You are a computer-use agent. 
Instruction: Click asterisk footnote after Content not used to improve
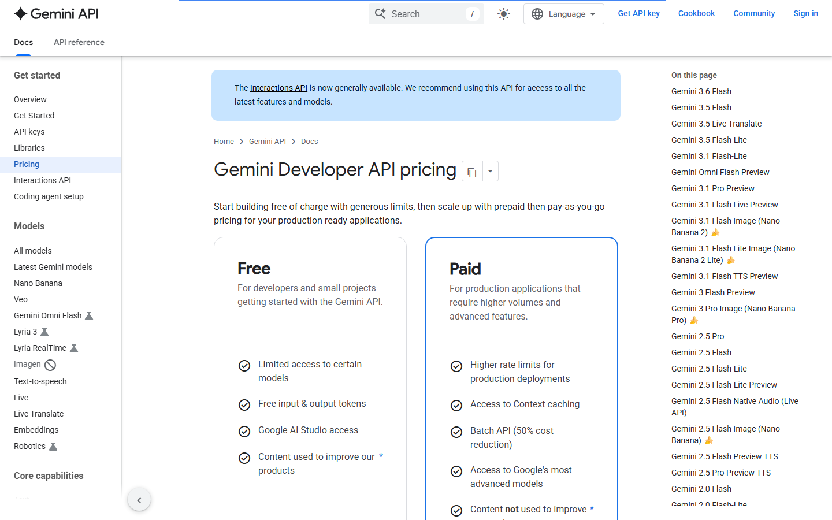[x=592, y=509]
